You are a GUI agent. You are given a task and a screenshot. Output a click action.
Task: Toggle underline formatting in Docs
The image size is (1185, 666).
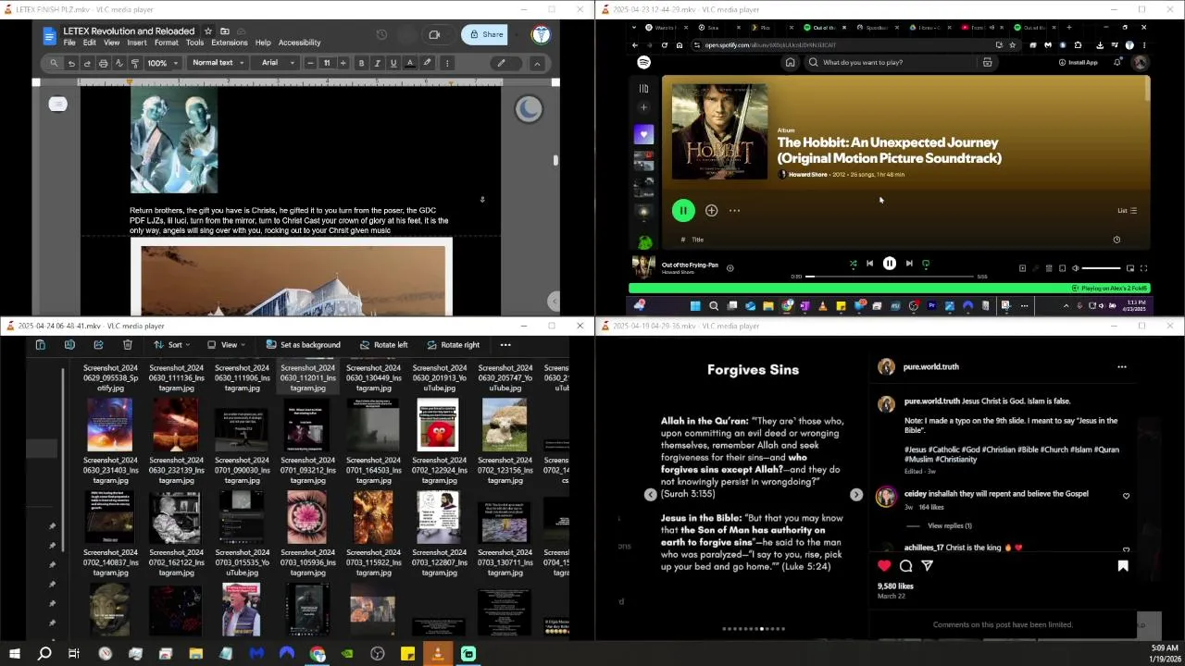(x=393, y=63)
